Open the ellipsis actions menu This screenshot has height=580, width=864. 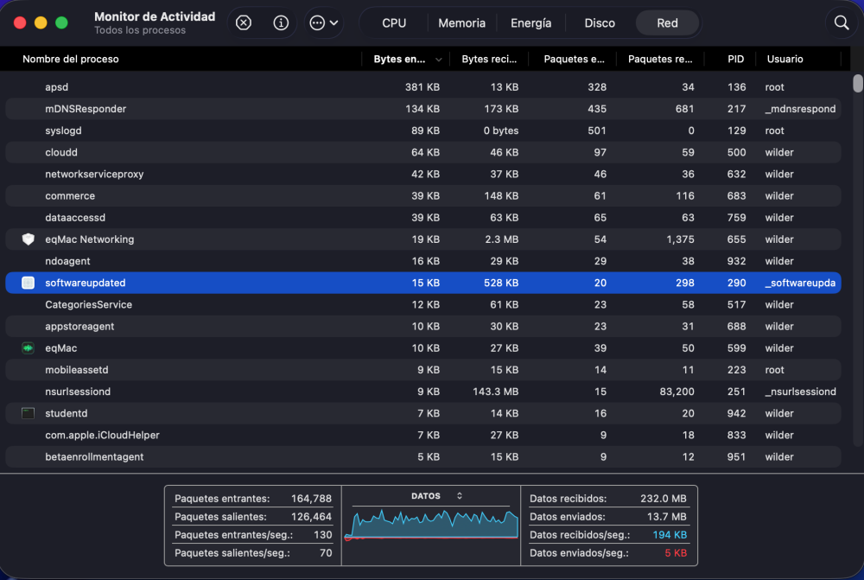click(323, 22)
